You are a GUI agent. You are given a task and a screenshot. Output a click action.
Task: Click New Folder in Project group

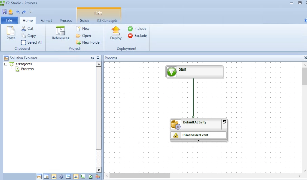88,42
